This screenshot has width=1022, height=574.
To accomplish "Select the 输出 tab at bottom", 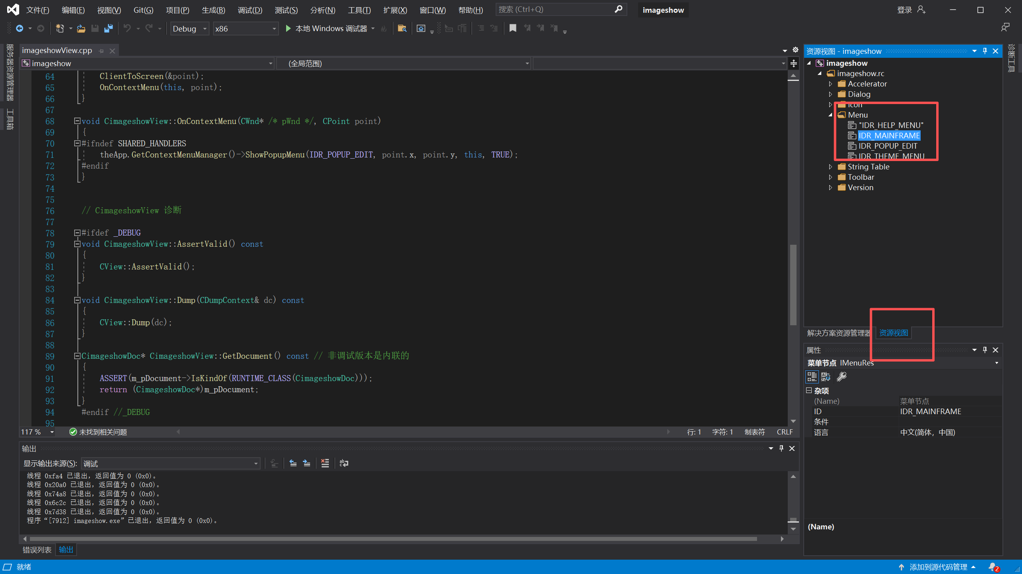I will pyautogui.click(x=66, y=550).
